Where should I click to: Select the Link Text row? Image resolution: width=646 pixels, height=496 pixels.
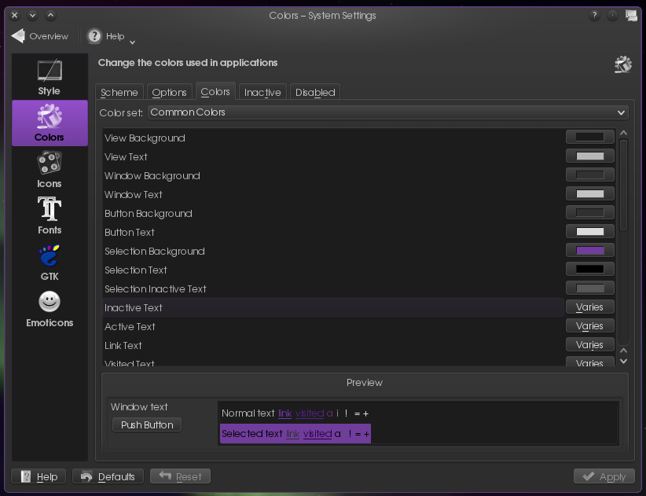(333, 346)
